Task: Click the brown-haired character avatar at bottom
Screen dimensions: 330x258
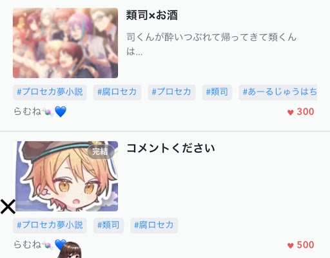Action: coord(70,250)
